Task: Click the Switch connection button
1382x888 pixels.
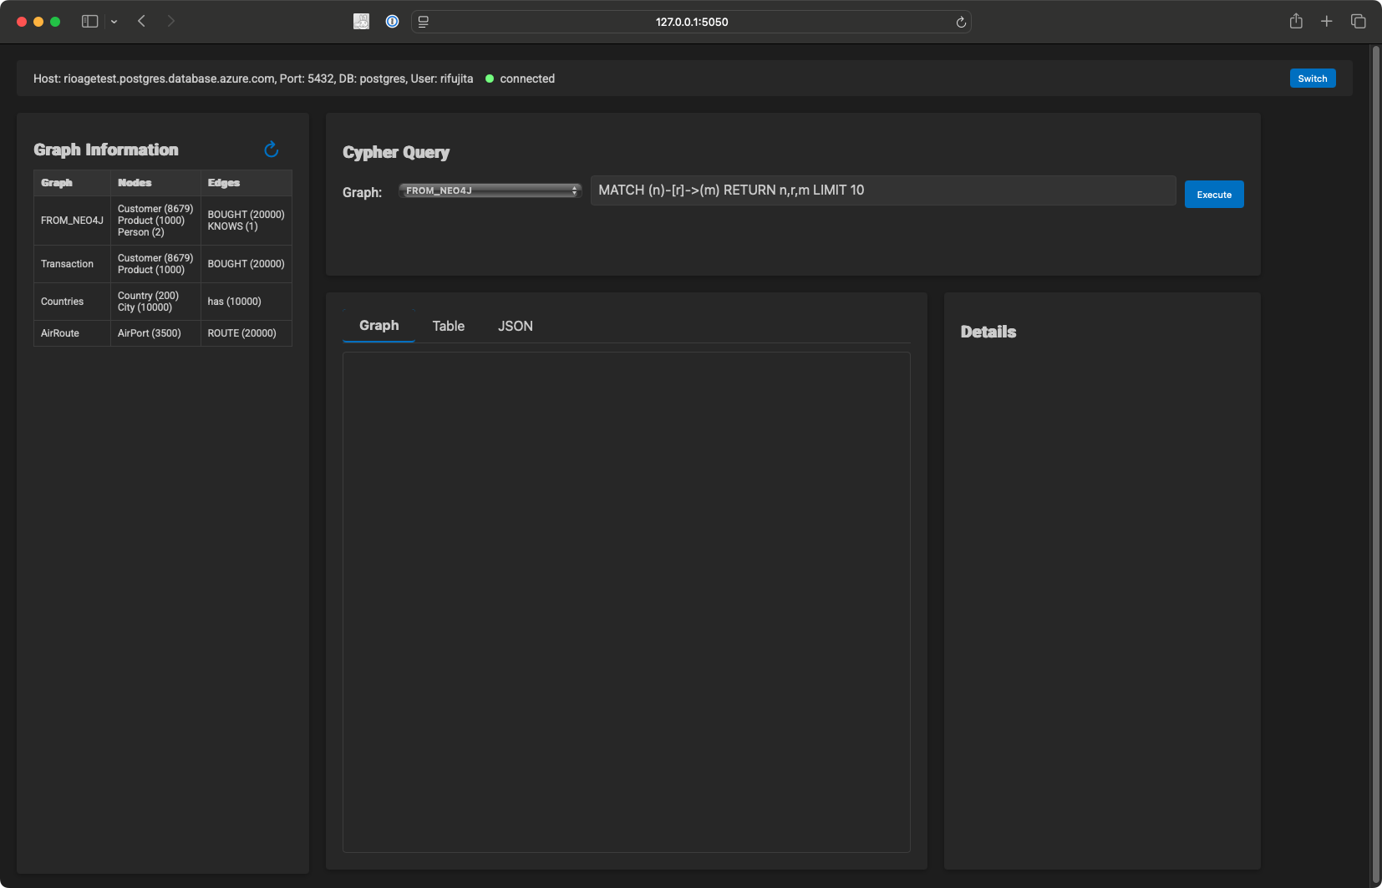Action: pos(1312,79)
